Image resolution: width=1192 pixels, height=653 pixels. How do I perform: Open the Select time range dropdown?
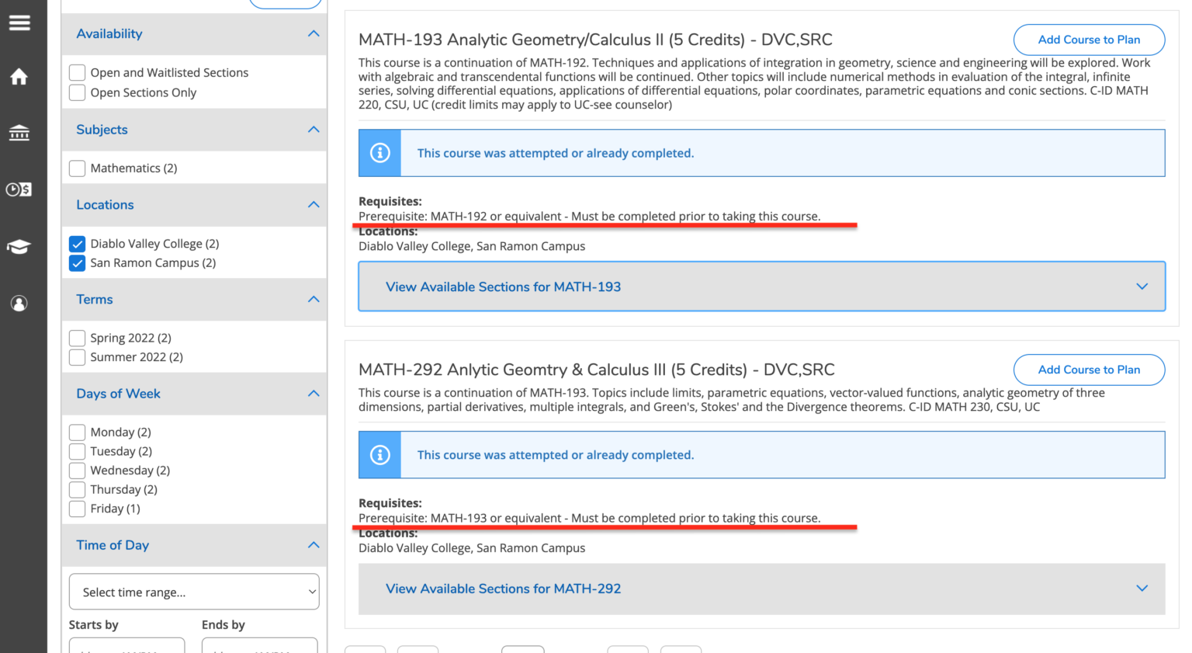[194, 592]
